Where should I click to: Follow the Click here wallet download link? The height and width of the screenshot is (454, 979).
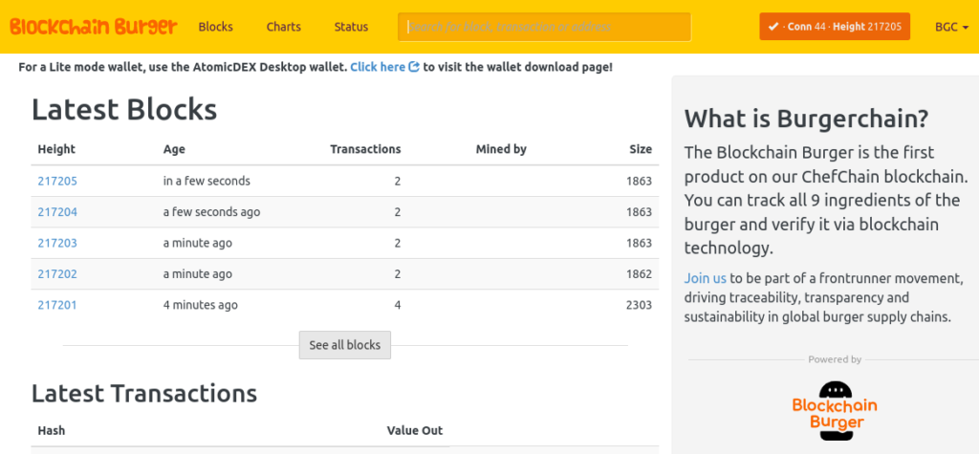(x=378, y=67)
